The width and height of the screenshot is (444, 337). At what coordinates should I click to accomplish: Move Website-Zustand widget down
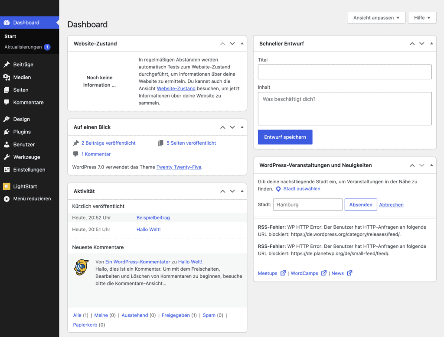pyautogui.click(x=232, y=44)
